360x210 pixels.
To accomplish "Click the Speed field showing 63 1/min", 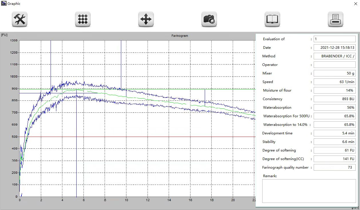I will pyautogui.click(x=335, y=82).
